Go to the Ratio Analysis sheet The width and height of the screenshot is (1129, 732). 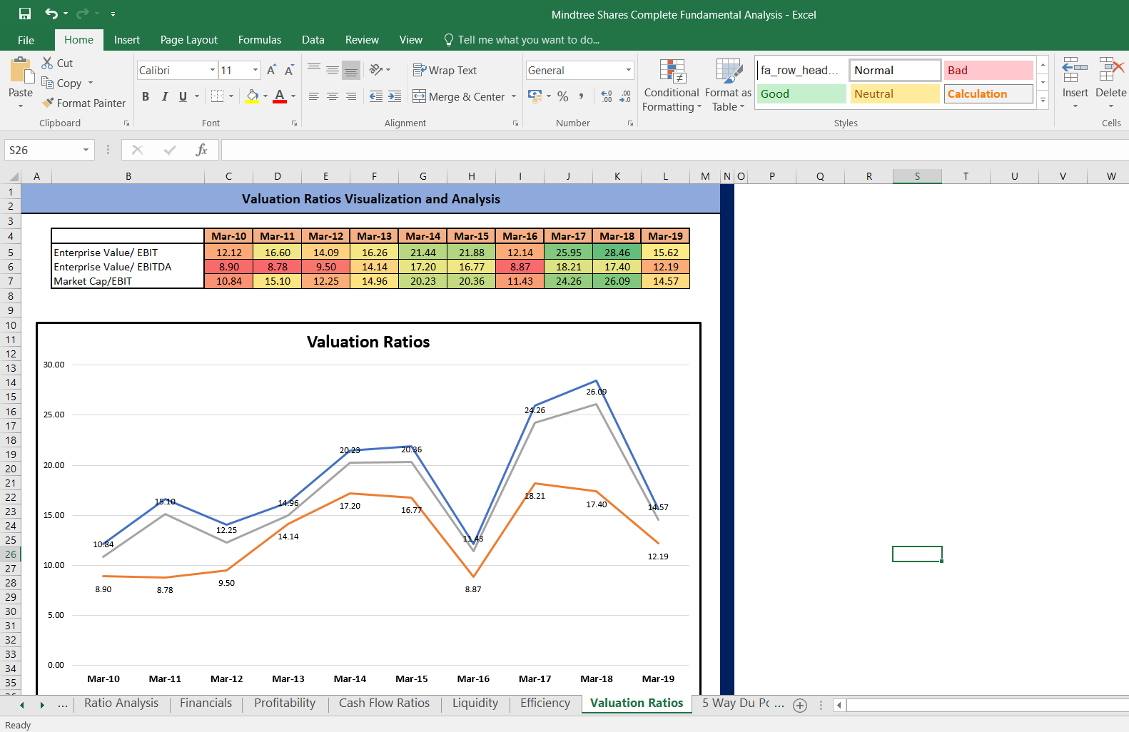point(121,703)
